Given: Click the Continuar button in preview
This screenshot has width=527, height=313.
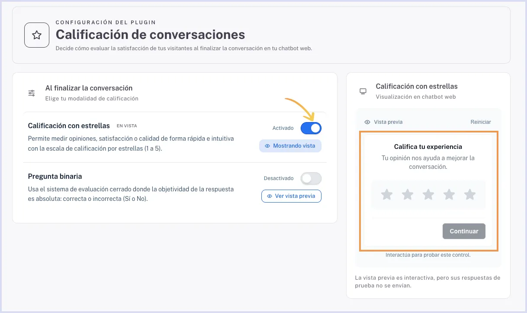Looking at the screenshot, I should click(x=464, y=231).
